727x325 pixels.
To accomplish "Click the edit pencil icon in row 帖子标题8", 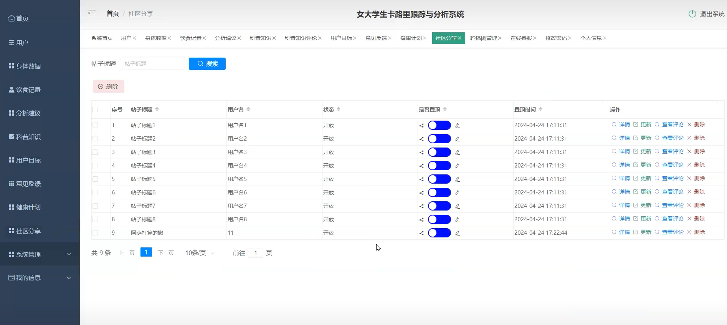I will 458,220.
